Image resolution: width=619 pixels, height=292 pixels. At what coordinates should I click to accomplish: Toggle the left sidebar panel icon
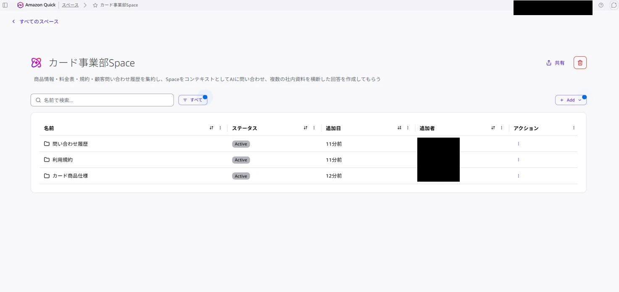click(5, 5)
